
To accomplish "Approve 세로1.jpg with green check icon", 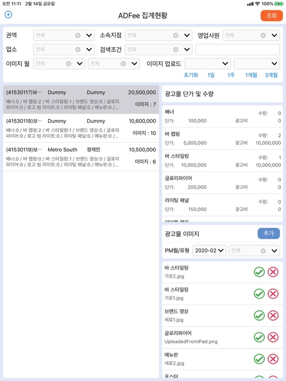I will pos(259,315).
